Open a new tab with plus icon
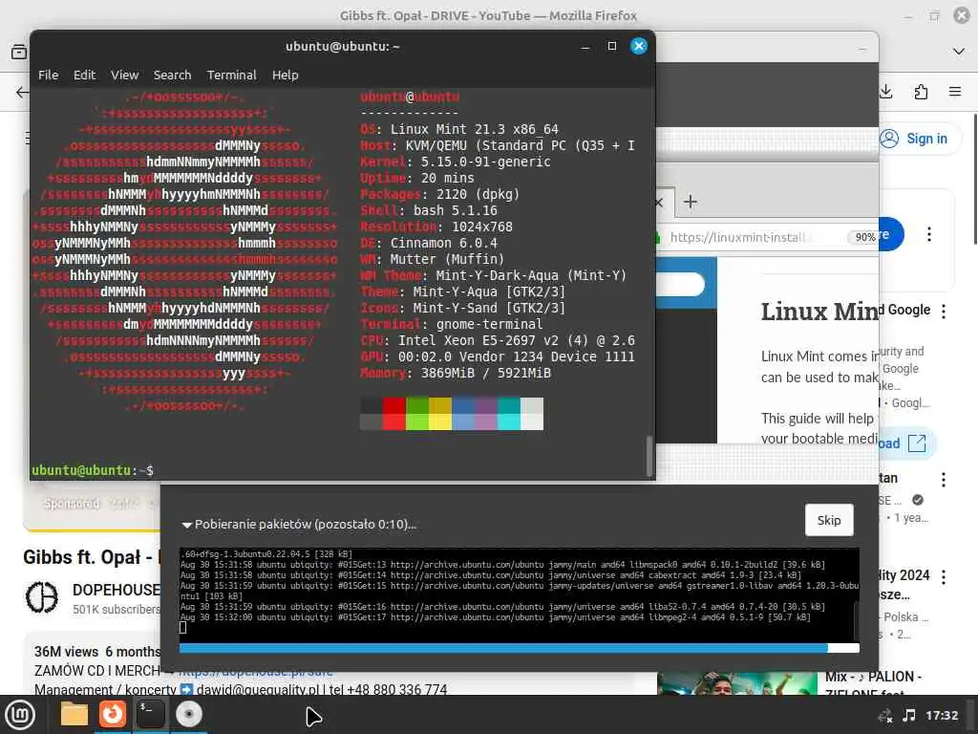978x734 pixels. pyautogui.click(x=690, y=202)
